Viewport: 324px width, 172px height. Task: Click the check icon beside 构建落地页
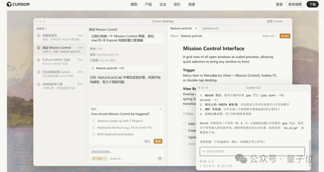(38, 36)
